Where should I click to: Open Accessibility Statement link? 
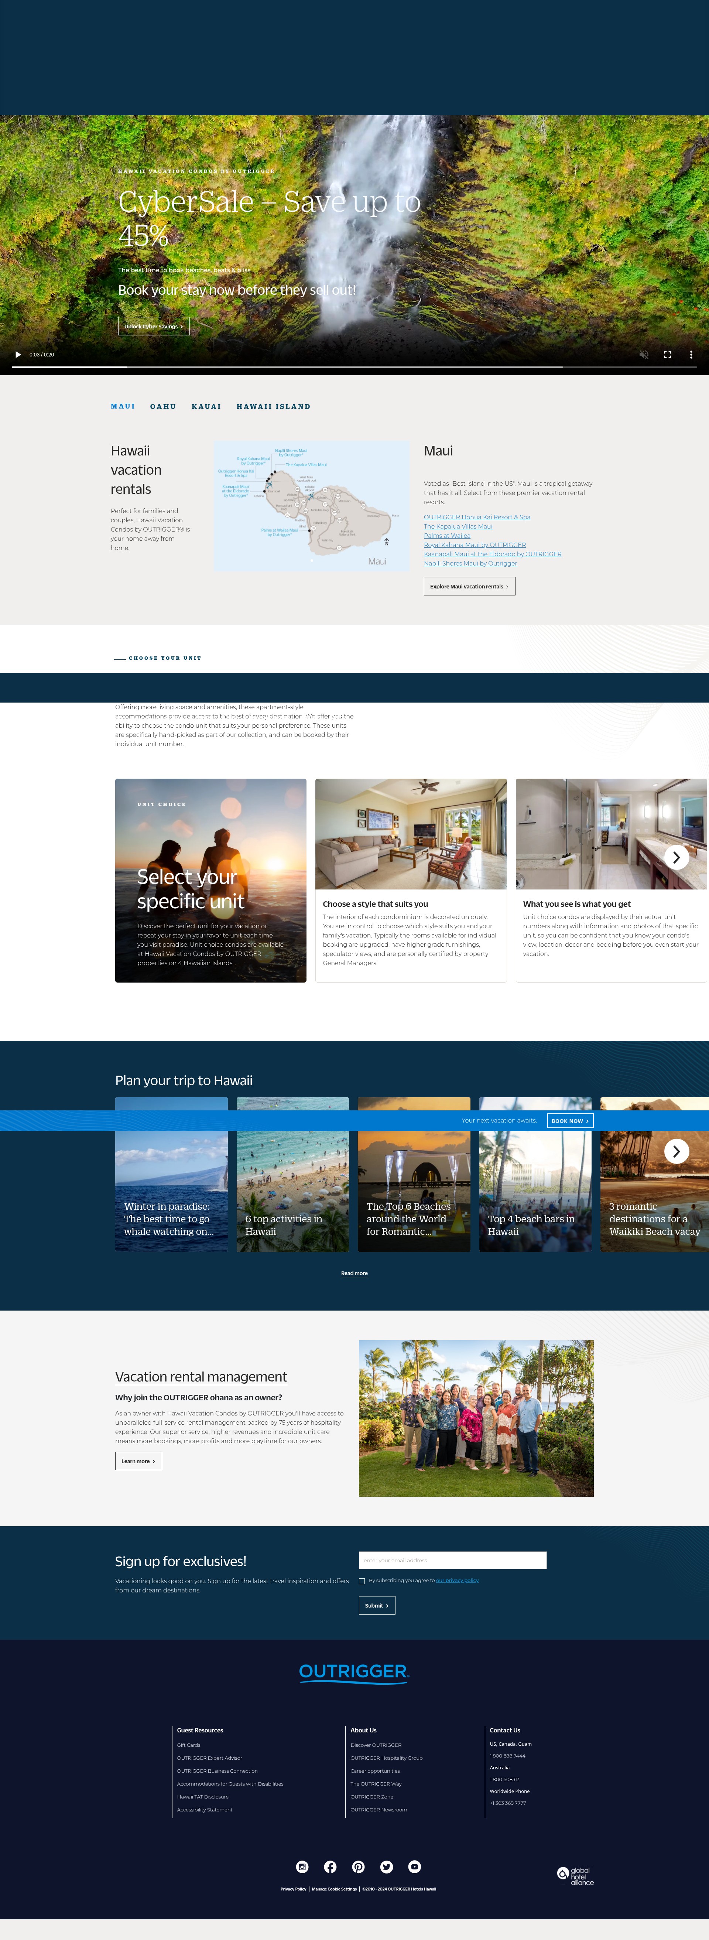[x=205, y=1810]
